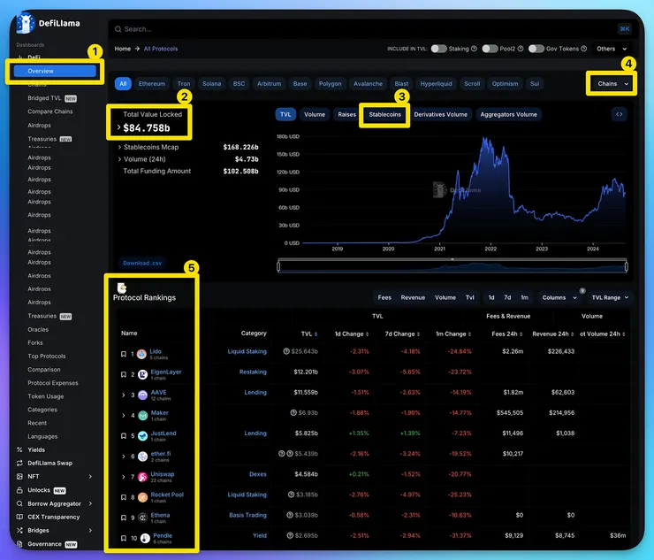The height and width of the screenshot is (560, 654).
Task: Click the Staking help question icon
Action: [474, 49]
